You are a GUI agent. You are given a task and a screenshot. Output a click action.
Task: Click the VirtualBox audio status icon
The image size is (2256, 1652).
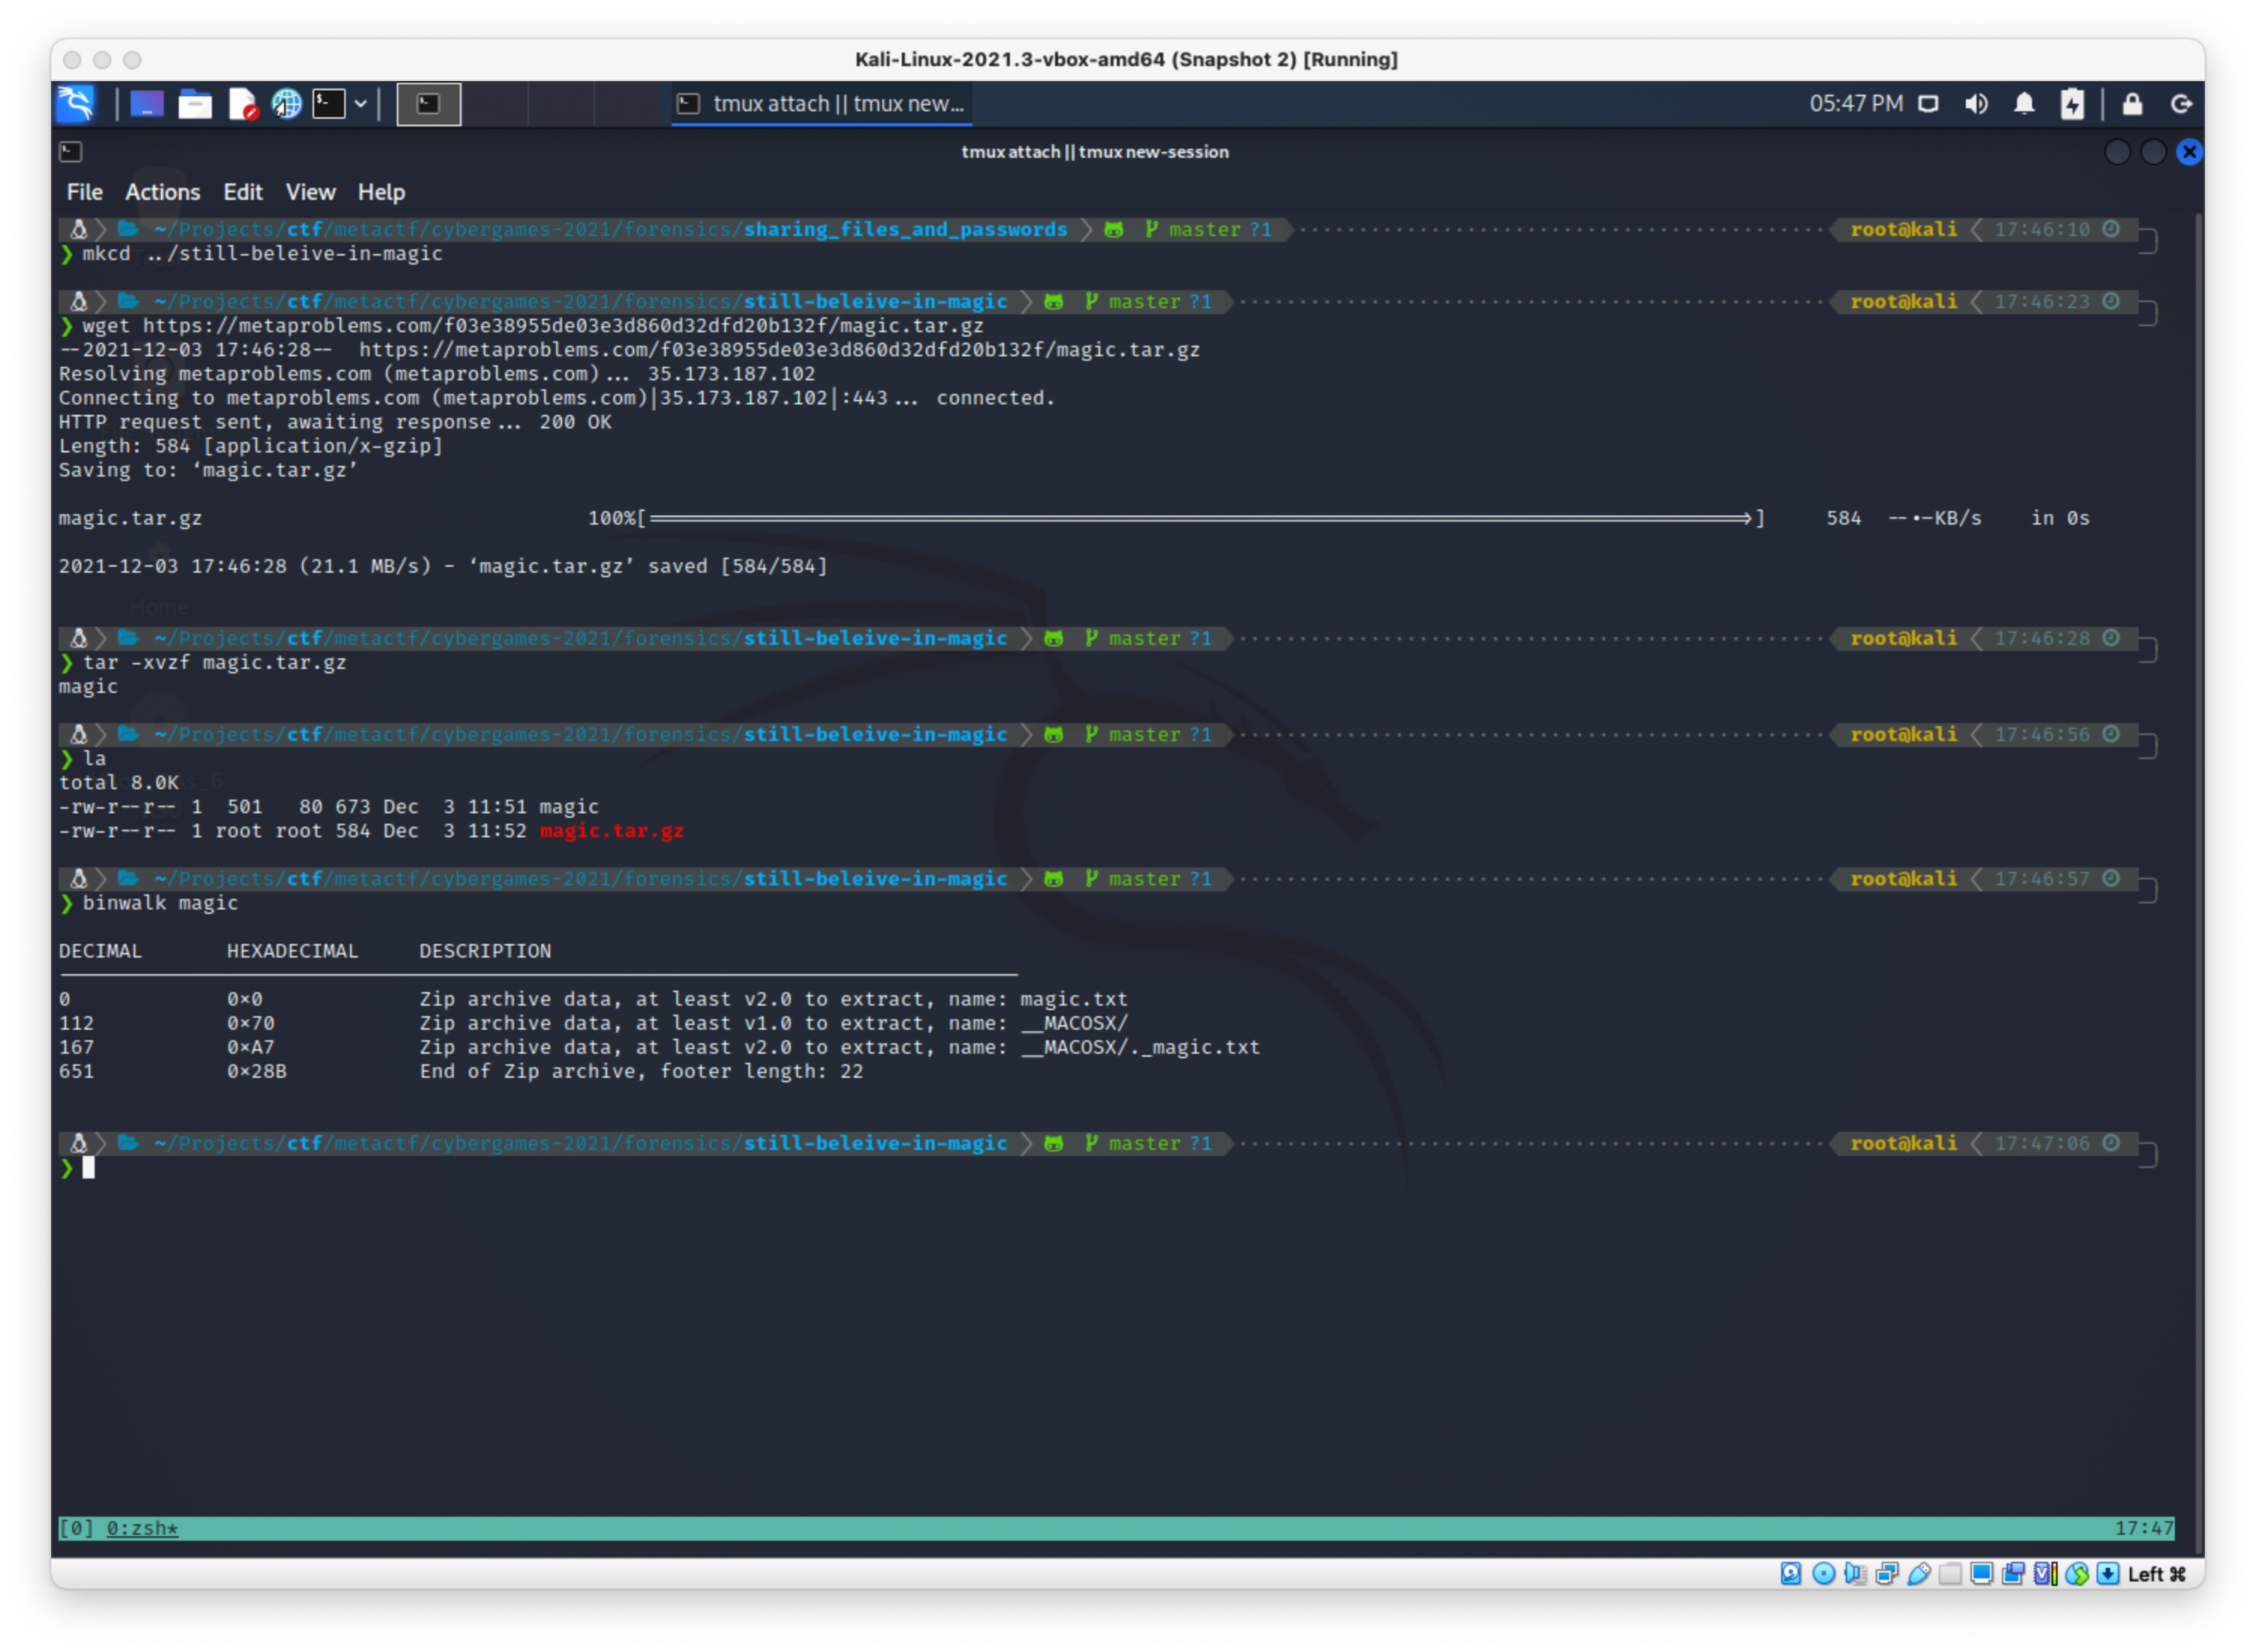(x=1855, y=1574)
